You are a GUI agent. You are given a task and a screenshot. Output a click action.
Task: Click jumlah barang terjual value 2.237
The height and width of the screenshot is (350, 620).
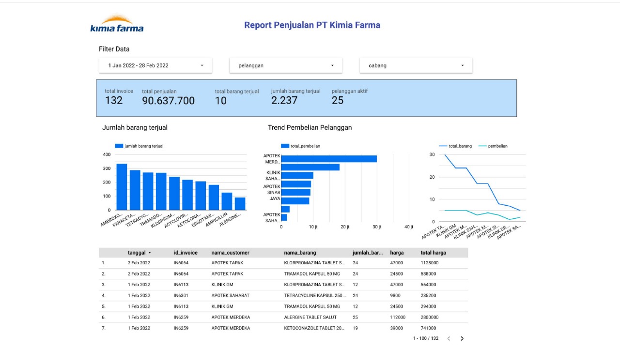pyautogui.click(x=284, y=100)
